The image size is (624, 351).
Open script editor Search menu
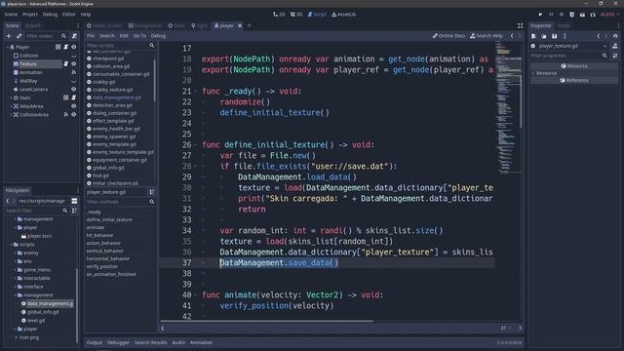pyautogui.click(x=107, y=36)
